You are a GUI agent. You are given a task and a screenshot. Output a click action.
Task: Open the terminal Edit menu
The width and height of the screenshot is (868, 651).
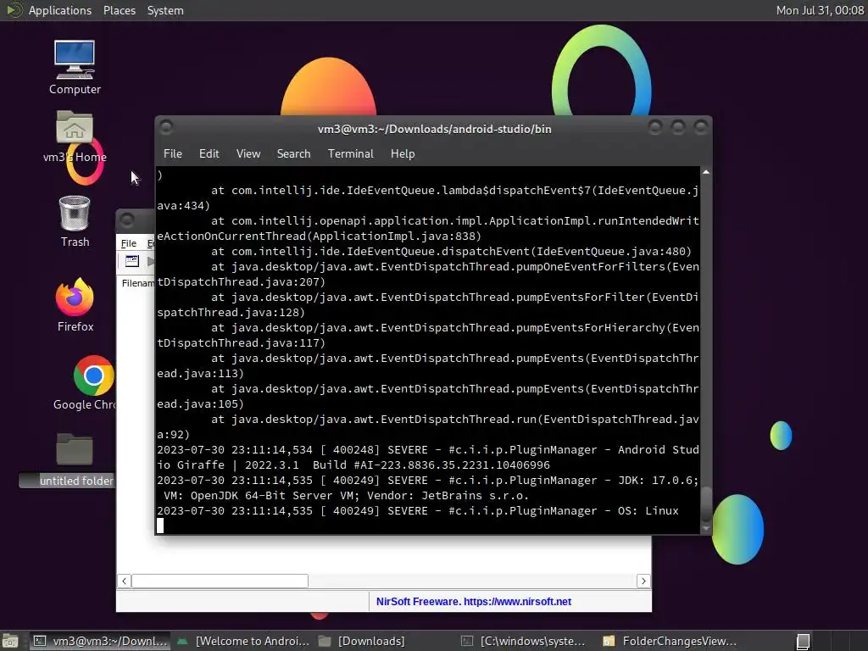point(209,154)
